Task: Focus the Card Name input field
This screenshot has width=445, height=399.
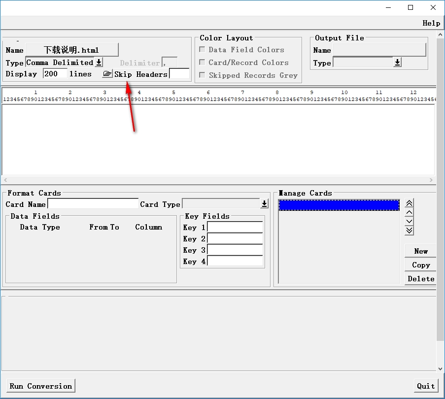Action: (93, 204)
